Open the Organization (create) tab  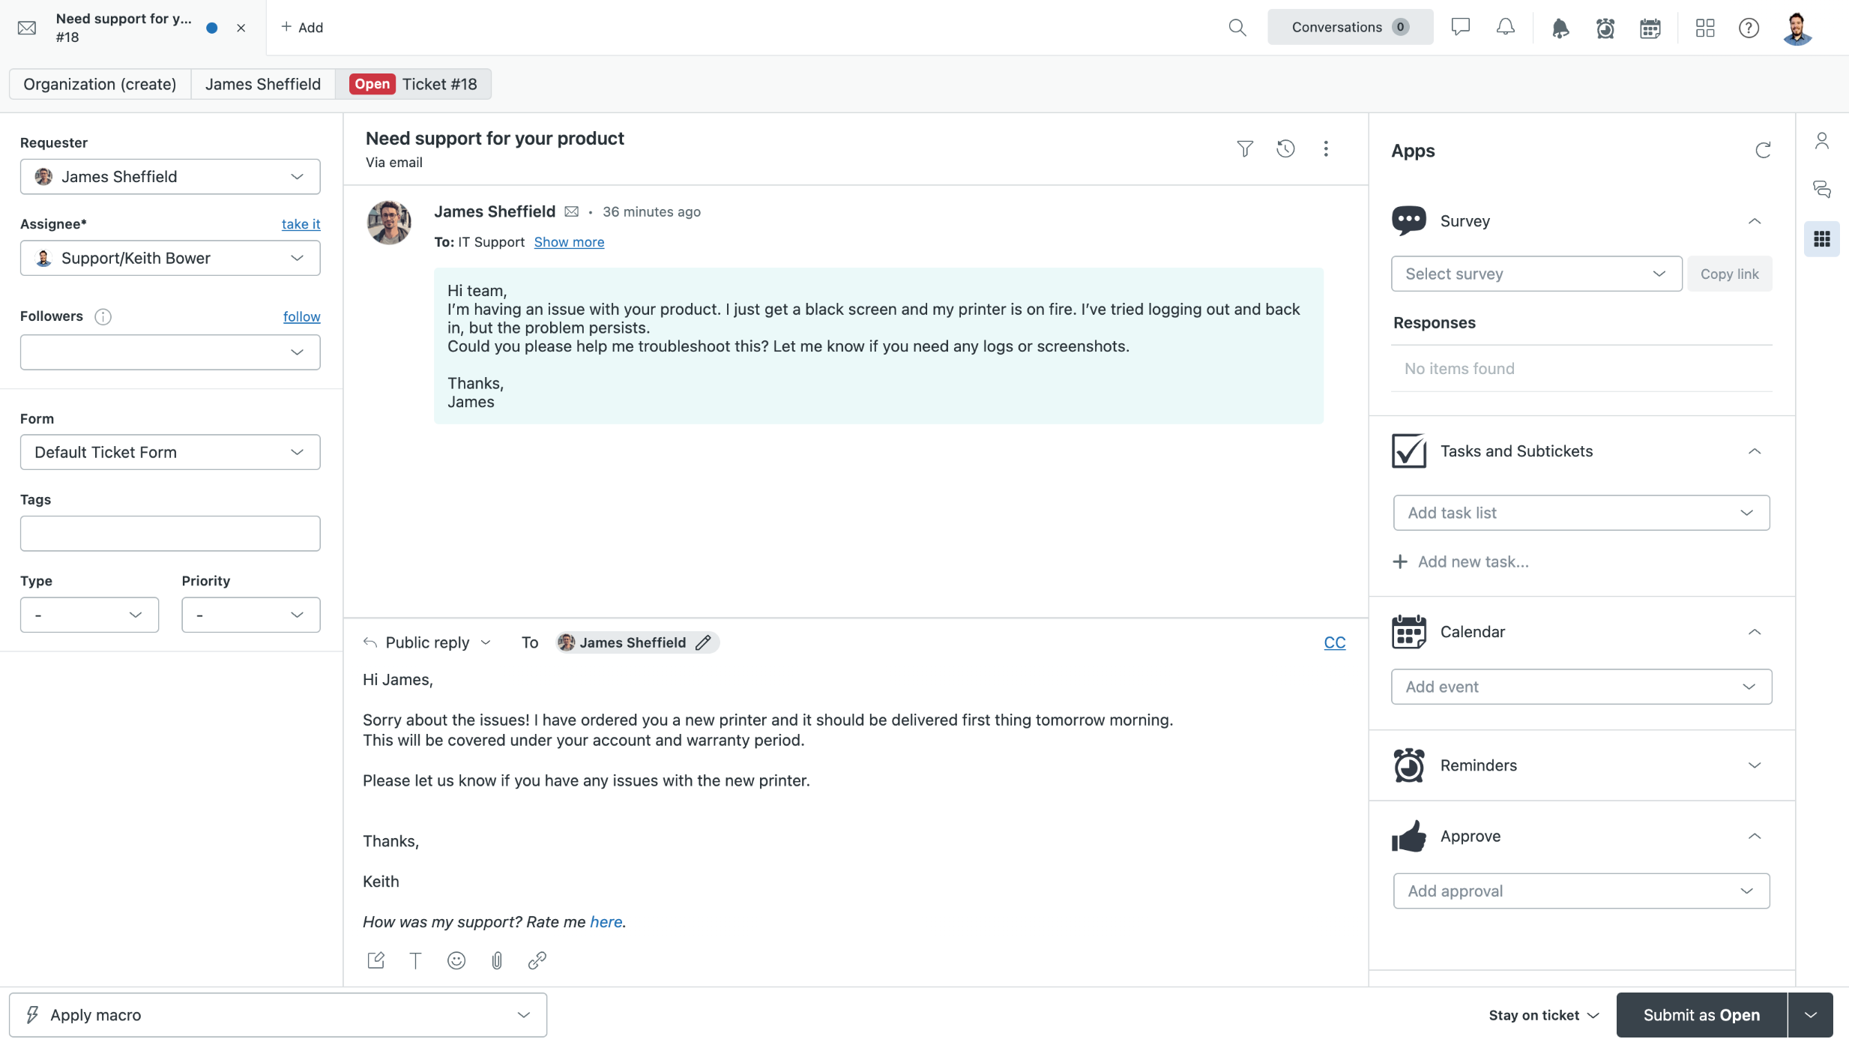click(x=100, y=84)
